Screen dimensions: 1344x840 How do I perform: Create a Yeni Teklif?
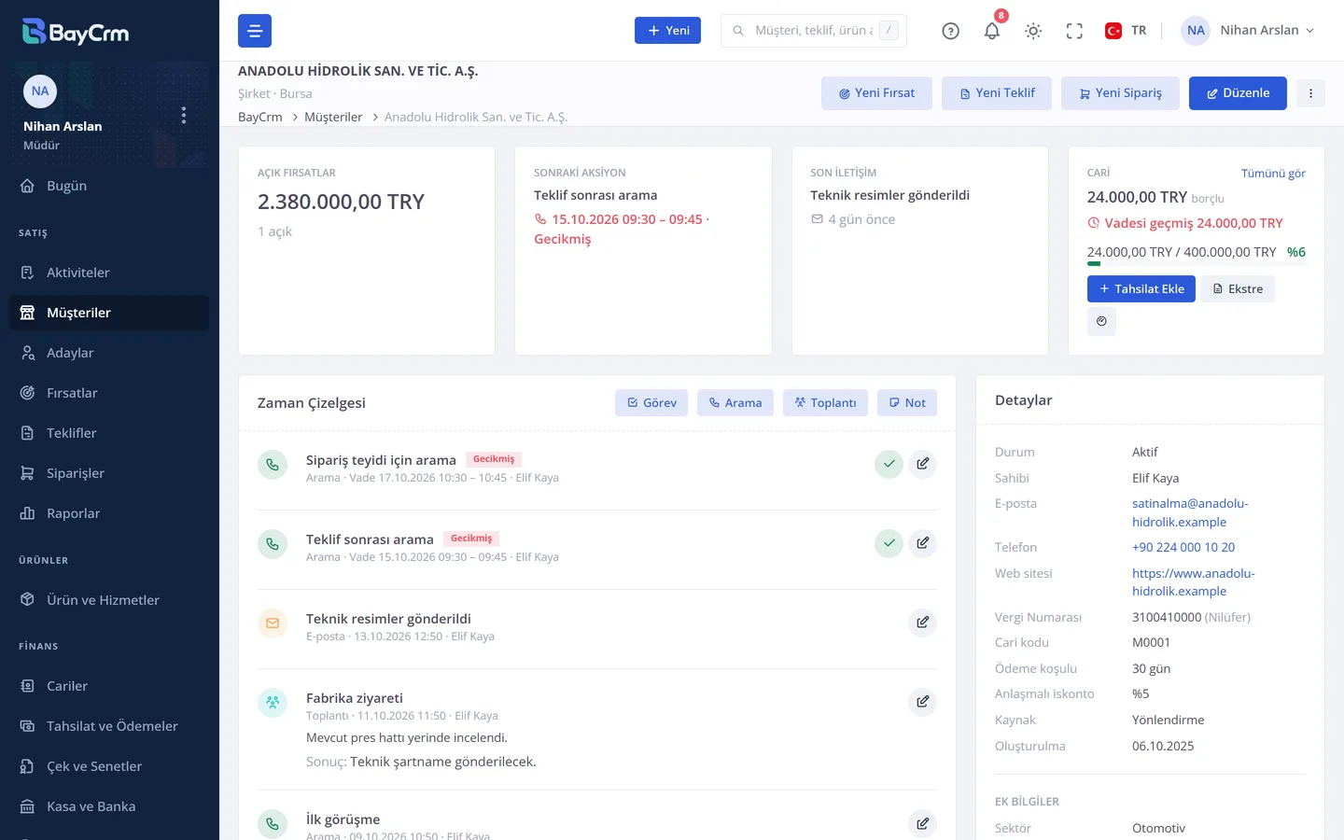coord(997,93)
